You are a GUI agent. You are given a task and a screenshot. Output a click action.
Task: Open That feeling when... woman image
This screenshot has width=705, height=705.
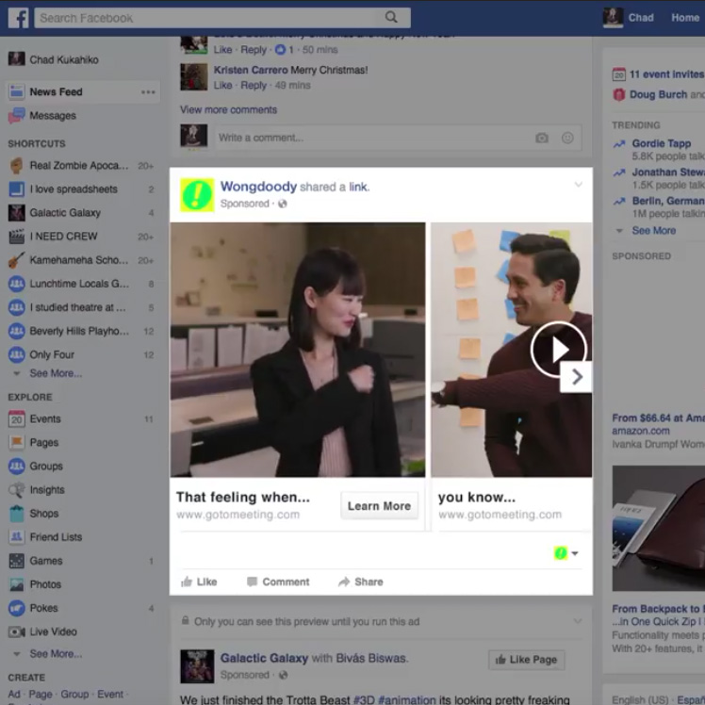point(298,350)
